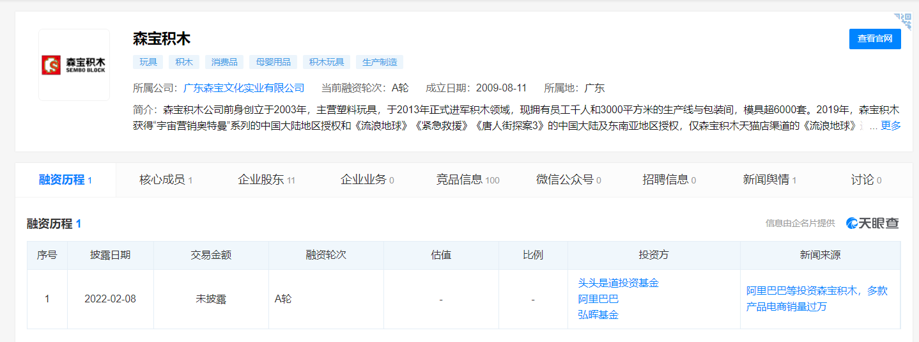Open news source 阿里巴巴等投资森宝积木 link
The width and height of the screenshot is (919, 342).
[x=817, y=299]
